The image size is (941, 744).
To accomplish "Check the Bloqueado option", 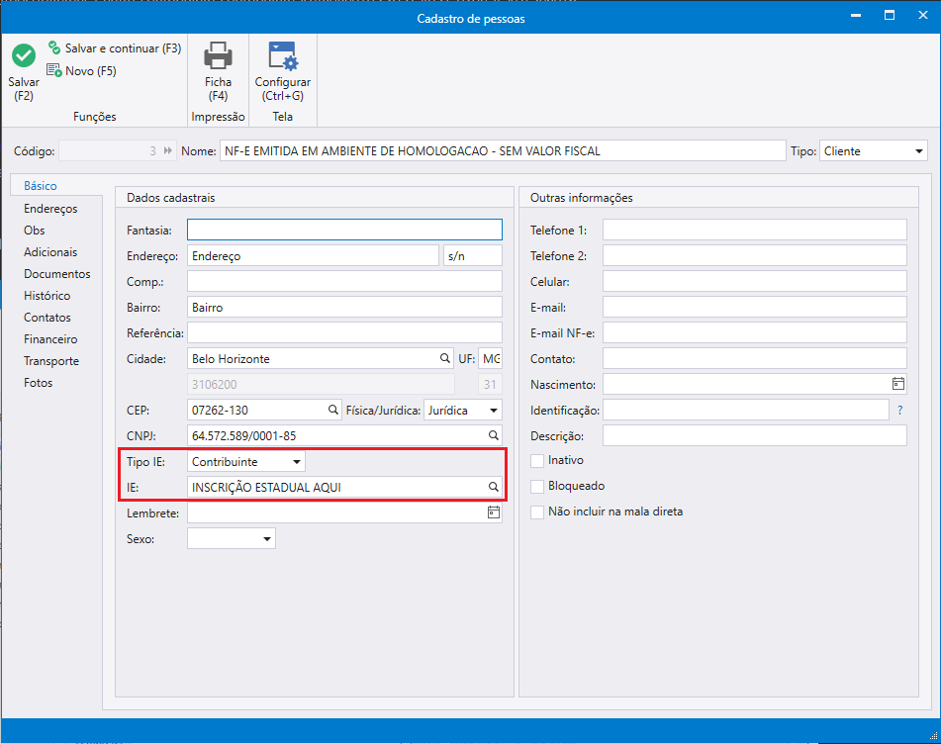I will click(537, 487).
